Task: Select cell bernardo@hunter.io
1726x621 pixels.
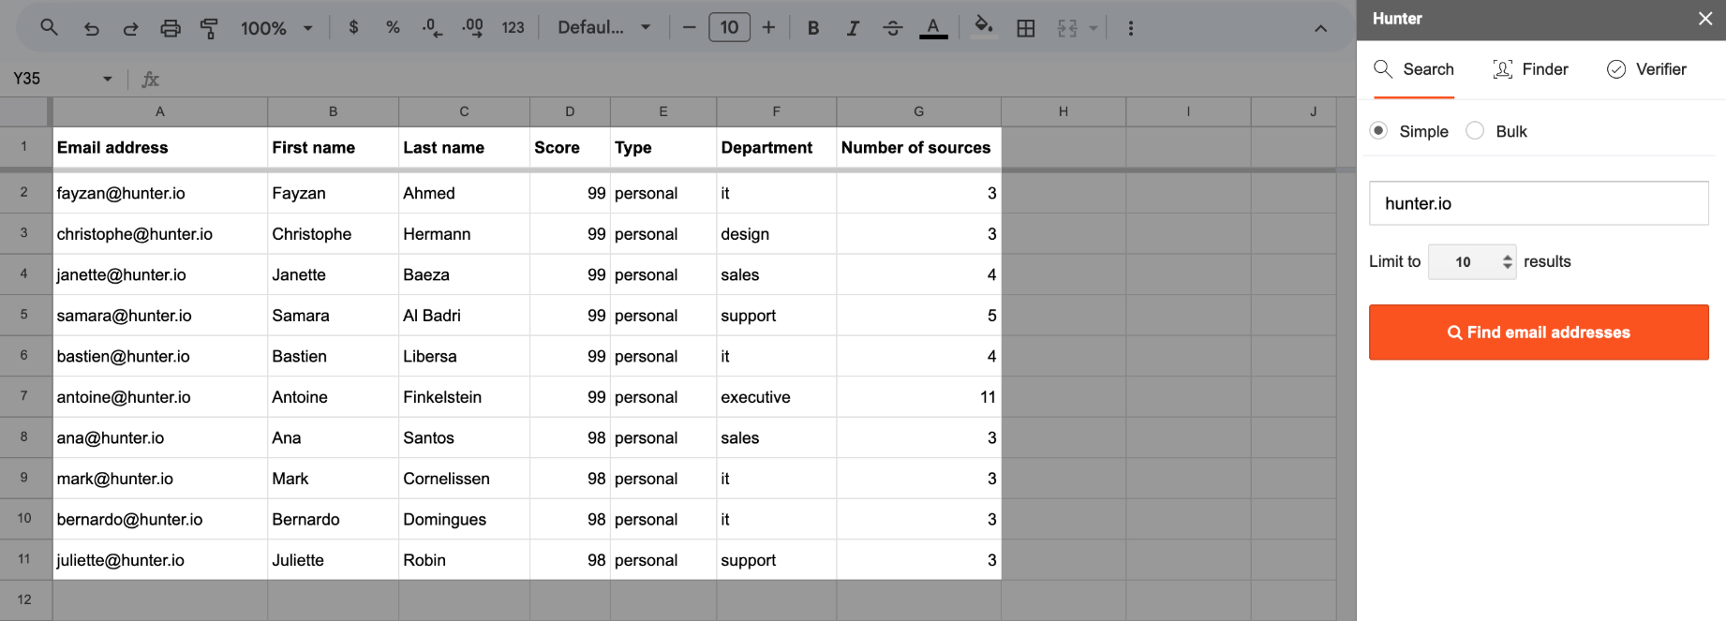Action: click(160, 519)
